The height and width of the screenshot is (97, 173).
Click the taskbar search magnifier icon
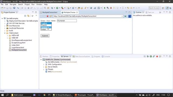coord(7,95)
